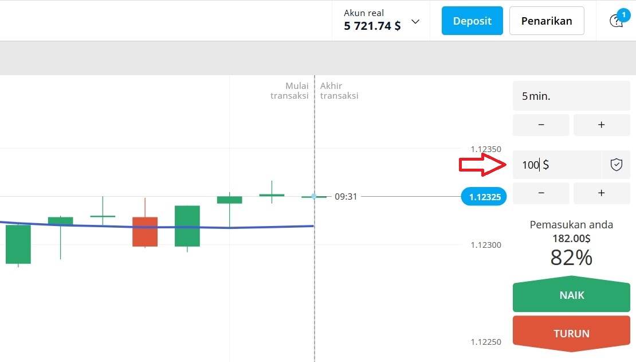Click the 82% payout percentage

571,258
